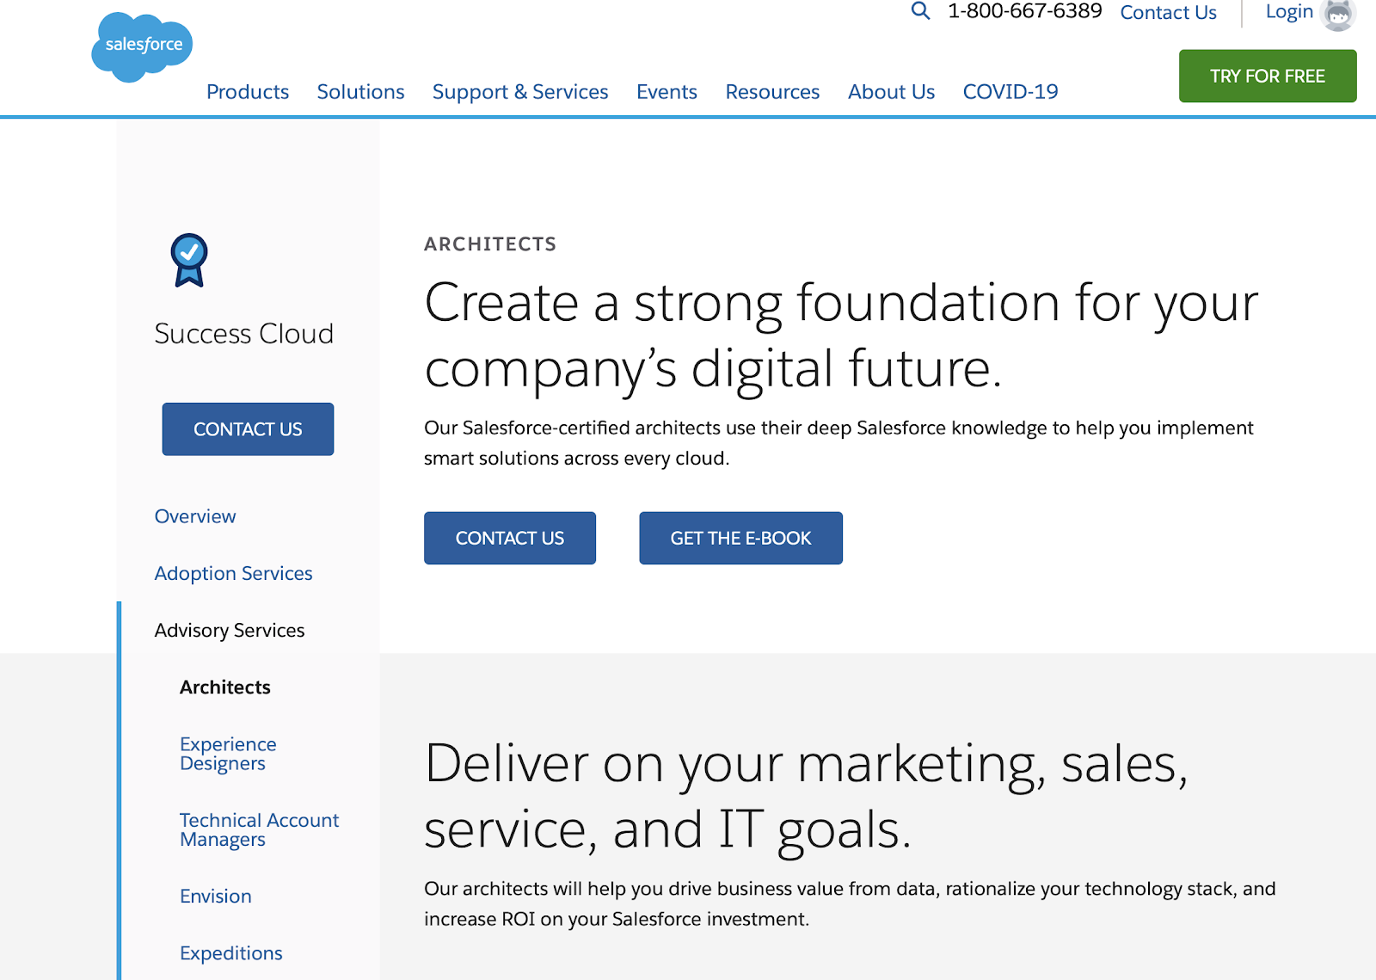Open the search magnifier icon
The width and height of the screenshot is (1376, 980).
[x=920, y=11]
